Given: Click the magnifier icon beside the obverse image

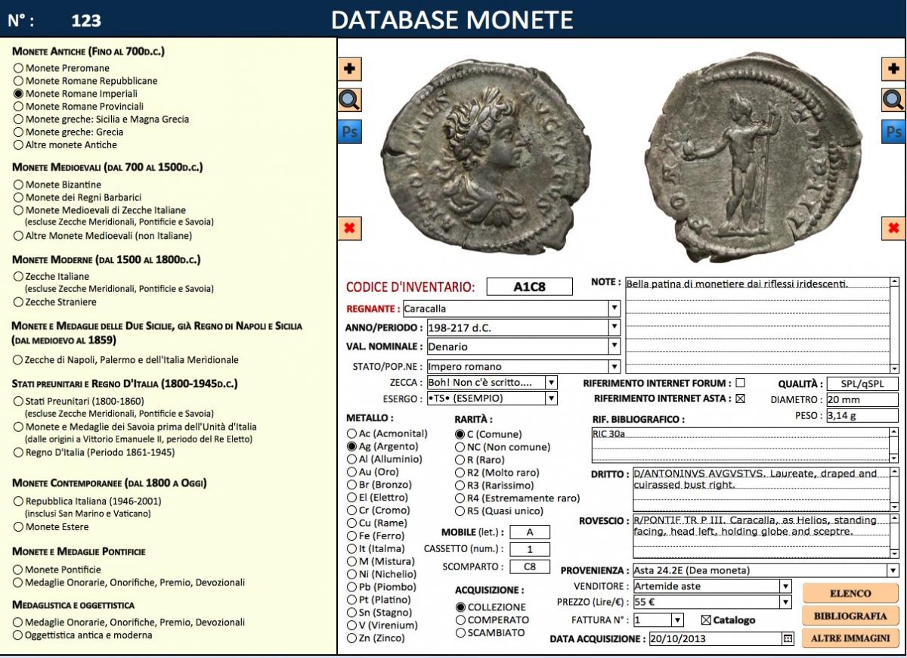Looking at the screenshot, I should 349,100.
